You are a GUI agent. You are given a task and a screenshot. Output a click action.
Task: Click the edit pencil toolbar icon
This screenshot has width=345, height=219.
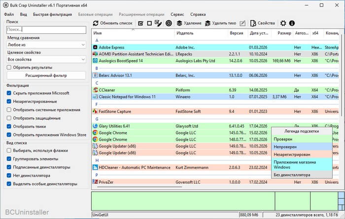pyautogui.click(x=242, y=23)
